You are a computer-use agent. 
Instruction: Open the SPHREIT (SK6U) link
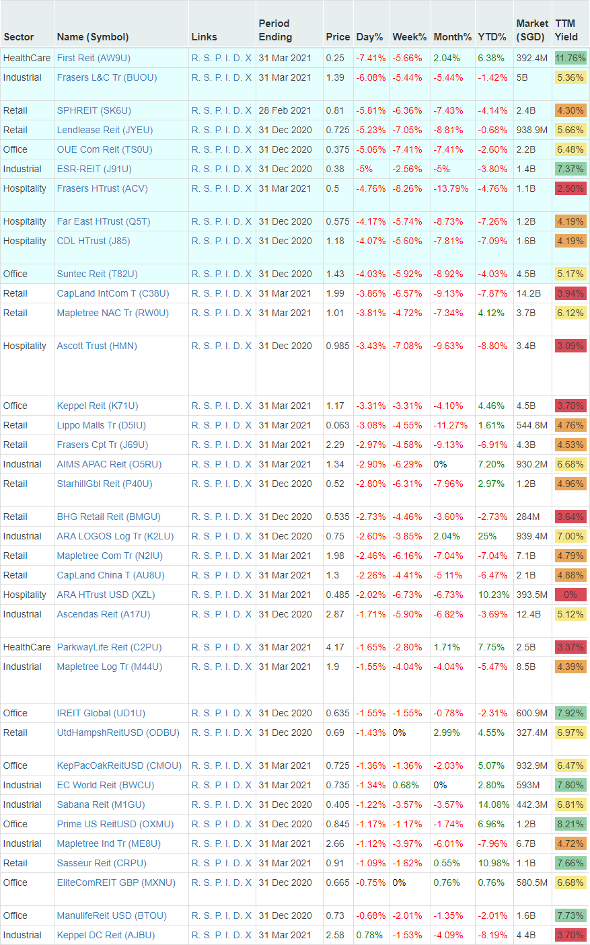point(94,110)
